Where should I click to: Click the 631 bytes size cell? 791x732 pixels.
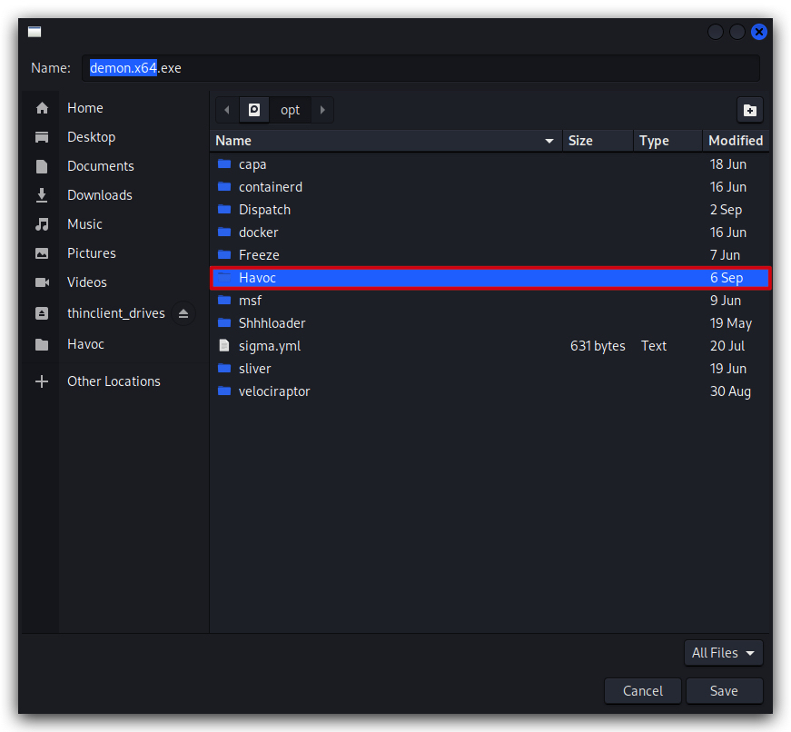tap(598, 346)
